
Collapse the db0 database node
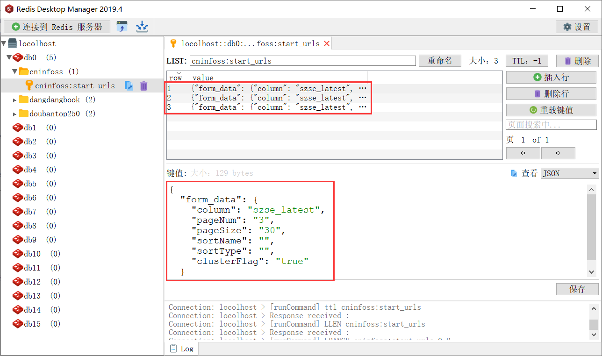pos(9,57)
